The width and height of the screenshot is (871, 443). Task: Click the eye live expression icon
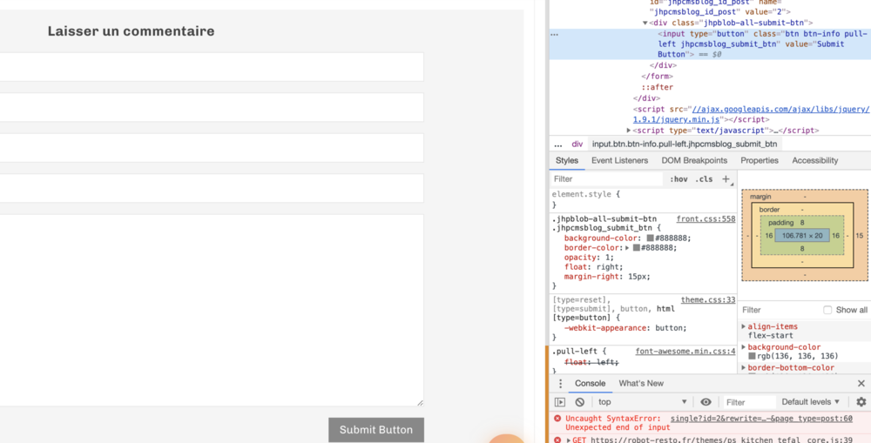click(706, 402)
